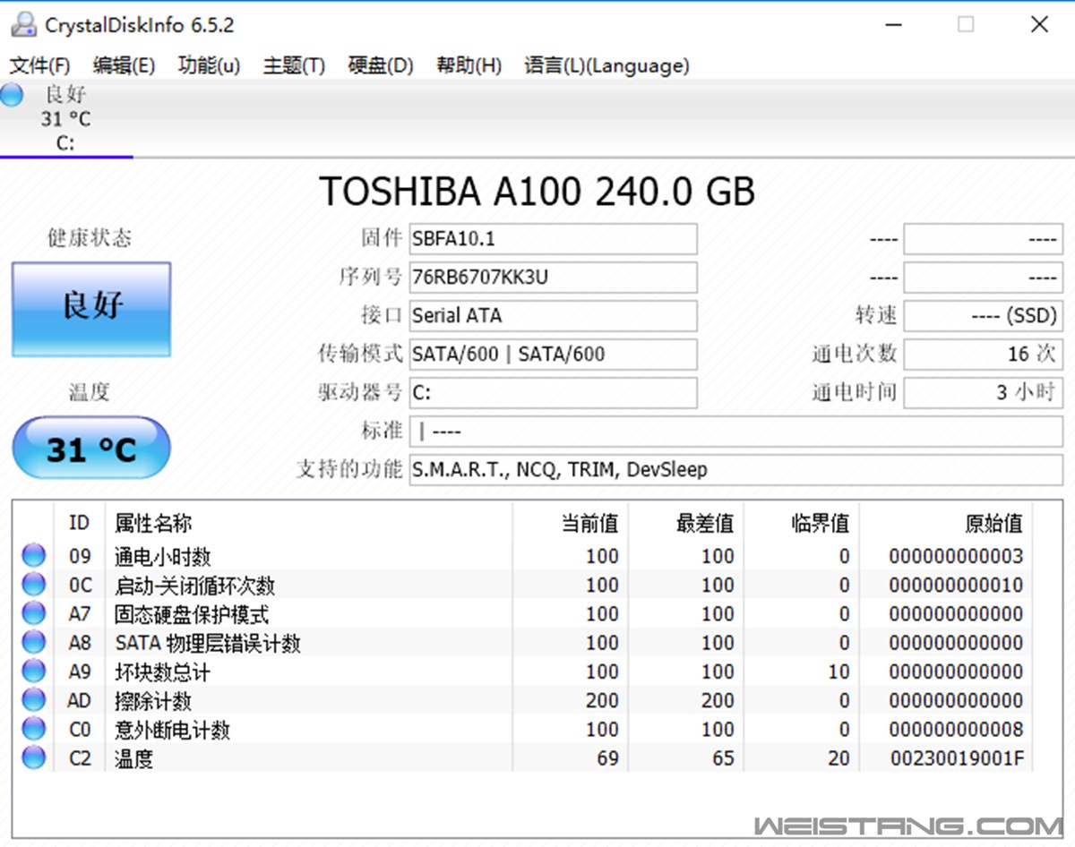Click current value 200 in 擦除计数 row
The width and height of the screenshot is (1075, 847).
tap(602, 700)
